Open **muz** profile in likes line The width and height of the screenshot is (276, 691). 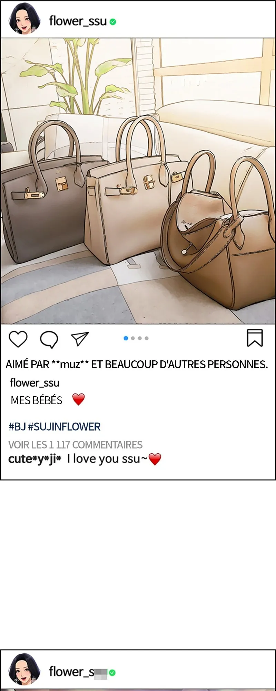coord(70,365)
